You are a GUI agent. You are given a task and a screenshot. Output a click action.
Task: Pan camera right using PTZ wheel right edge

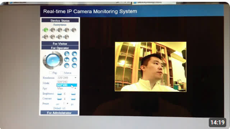(x=61, y=60)
